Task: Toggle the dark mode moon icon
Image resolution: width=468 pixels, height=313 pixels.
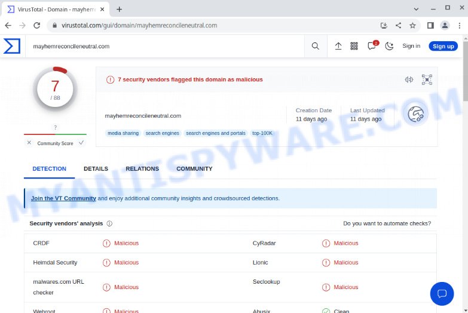Action: [389, 46]
